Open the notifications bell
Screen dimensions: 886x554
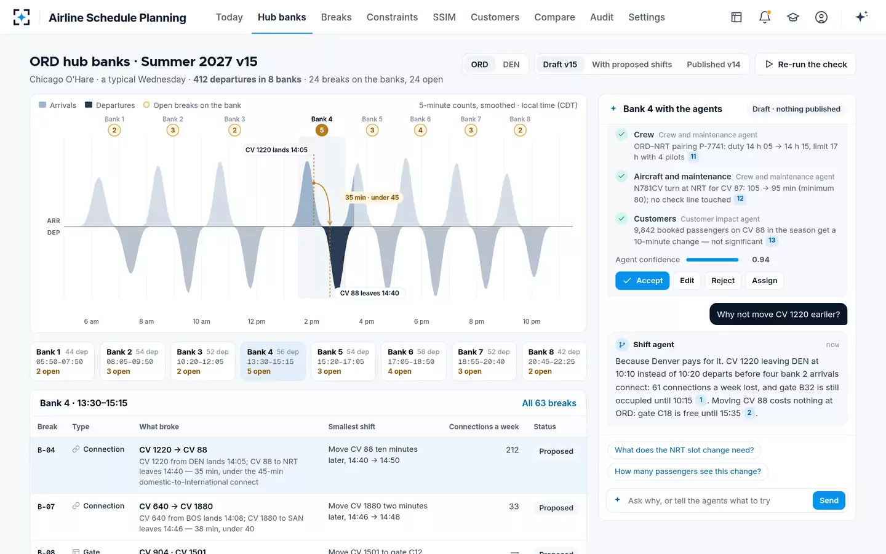tap(765, 17)
